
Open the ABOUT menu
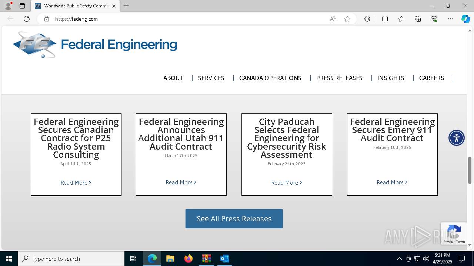[x=173, y=78]
